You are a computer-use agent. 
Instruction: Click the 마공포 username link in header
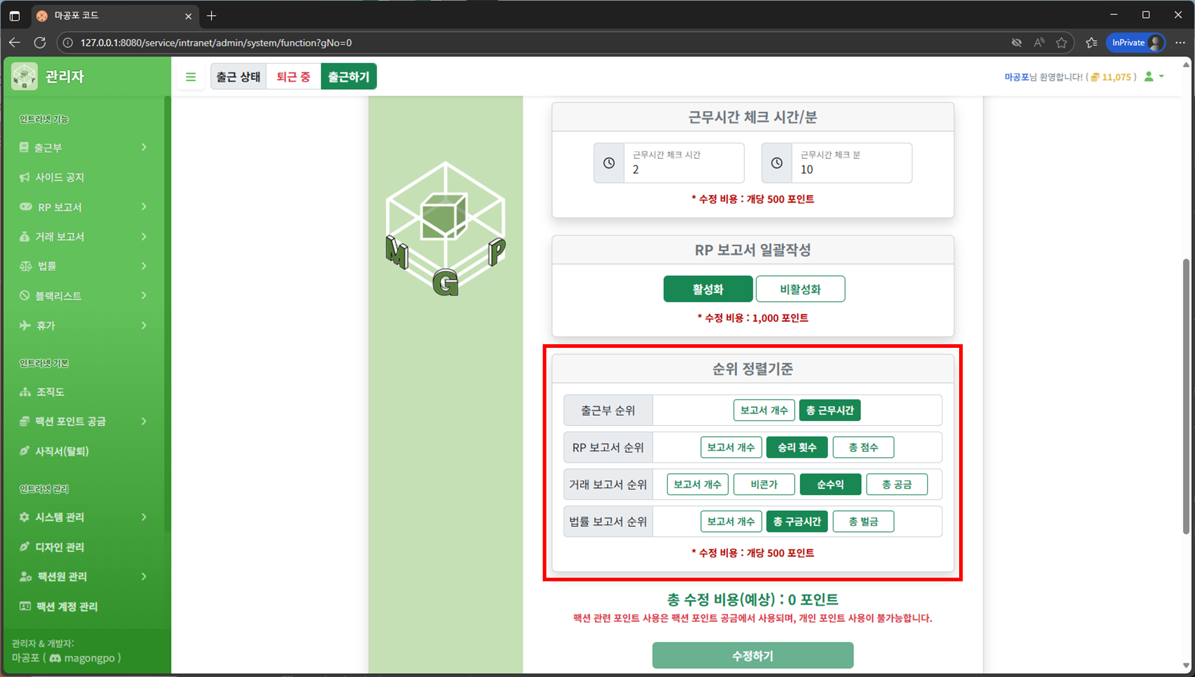click(x=1016, y=77)
